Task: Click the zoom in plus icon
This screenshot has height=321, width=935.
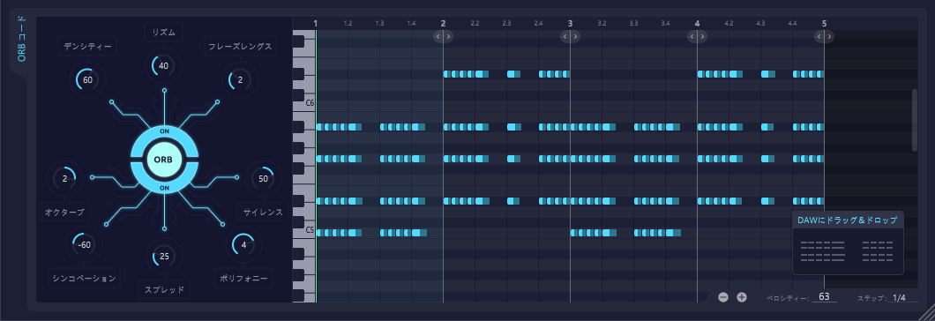Action: 742,297
